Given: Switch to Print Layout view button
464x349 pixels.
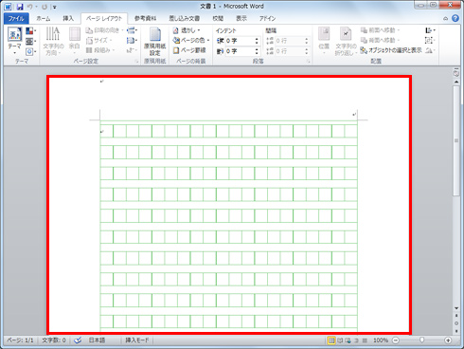Looking at the screenshot, I should click(x=331, y=340).
